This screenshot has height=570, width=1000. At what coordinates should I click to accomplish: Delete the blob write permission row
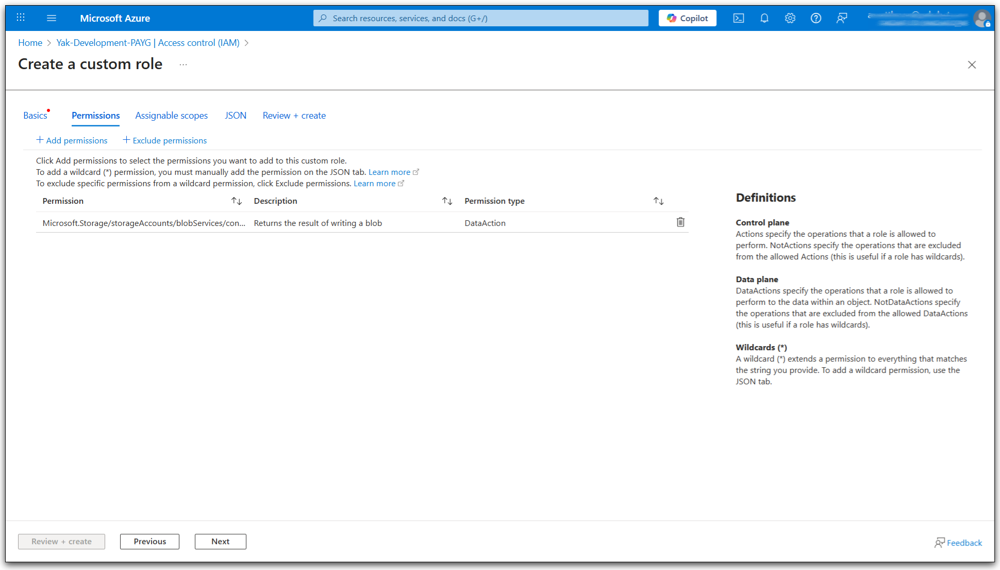click(680, 222)
